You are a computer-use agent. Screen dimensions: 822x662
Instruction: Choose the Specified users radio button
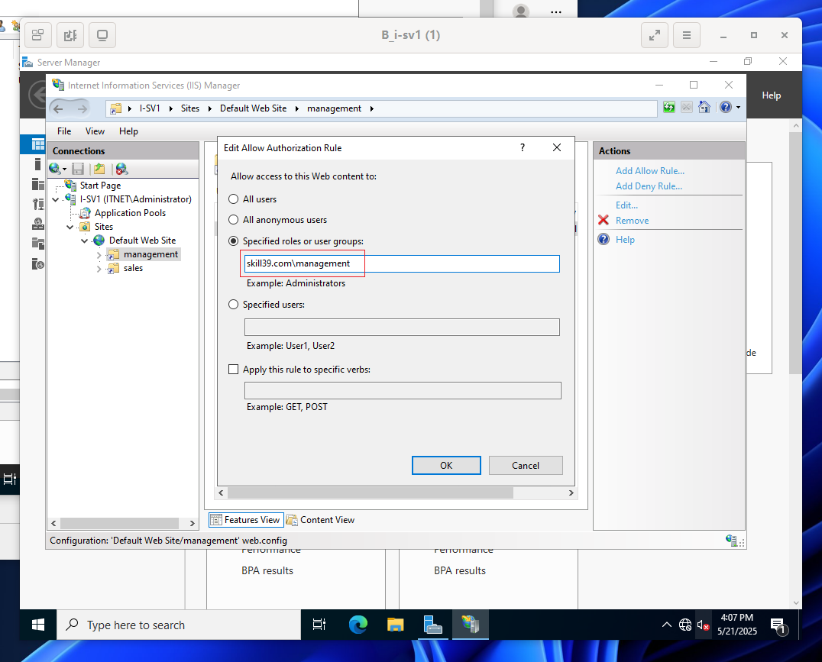[x=233, y=305]
